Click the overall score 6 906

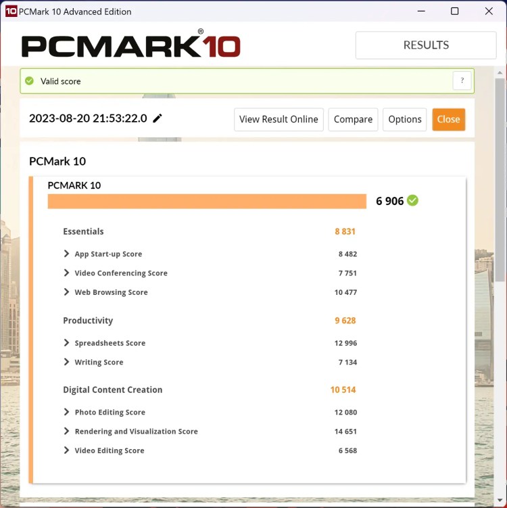click(390, 201)
